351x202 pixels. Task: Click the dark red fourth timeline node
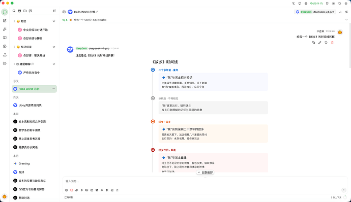[x=153, y=150]
